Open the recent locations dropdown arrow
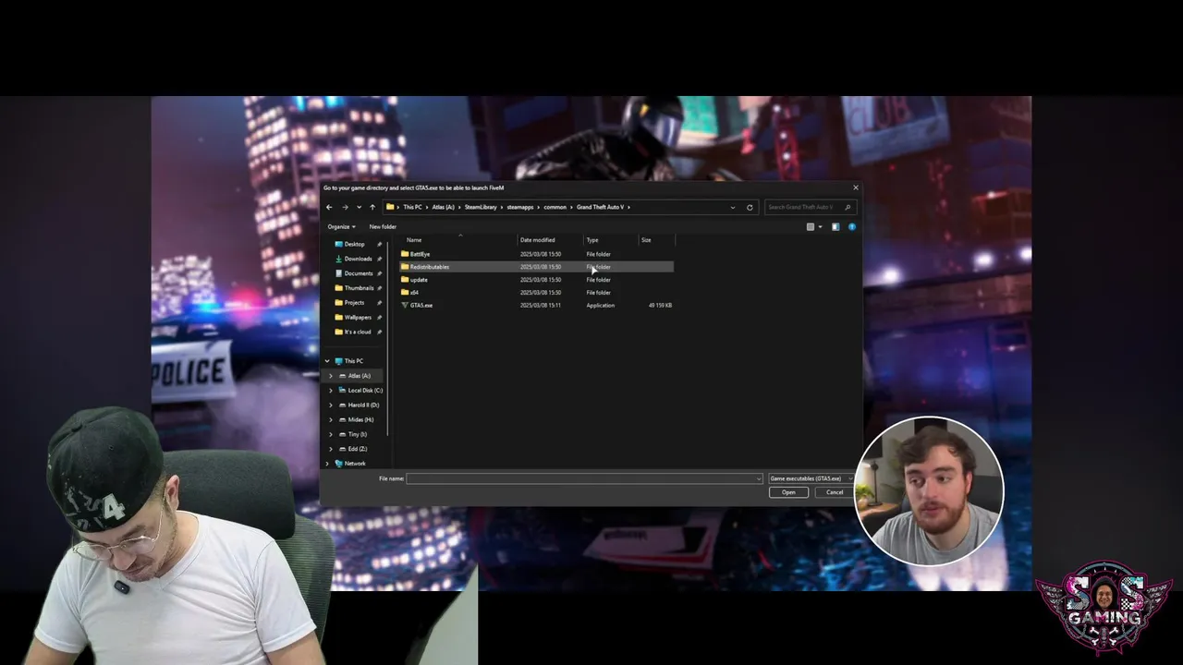The width and height of the screenshot is (1183, 665). pos(359,207)
